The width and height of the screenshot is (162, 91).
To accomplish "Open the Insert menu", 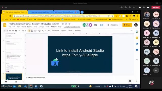I will [x=24, y=27].
